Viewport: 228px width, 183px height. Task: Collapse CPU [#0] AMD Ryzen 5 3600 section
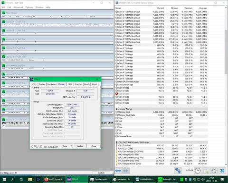click(116, 142)
